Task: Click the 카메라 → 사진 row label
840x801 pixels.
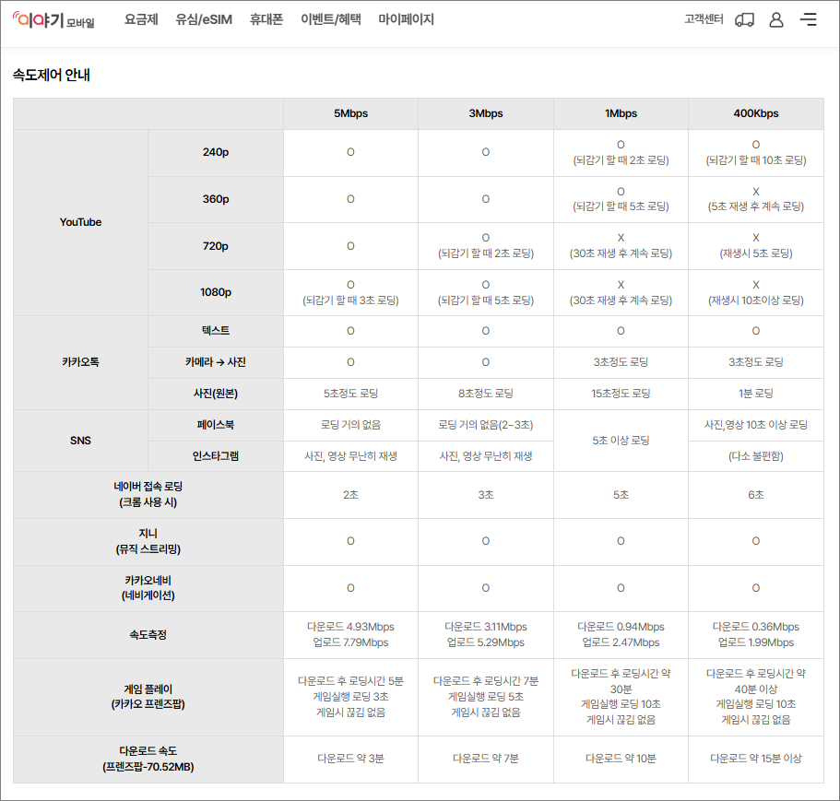Action: 216,362
